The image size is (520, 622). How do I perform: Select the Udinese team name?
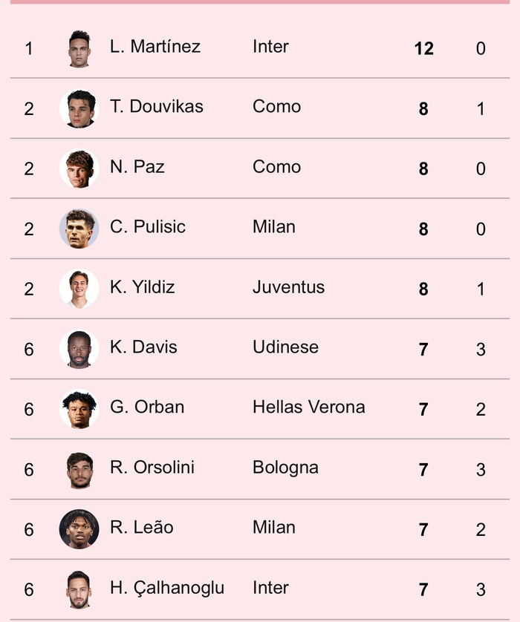pos(285,347)
